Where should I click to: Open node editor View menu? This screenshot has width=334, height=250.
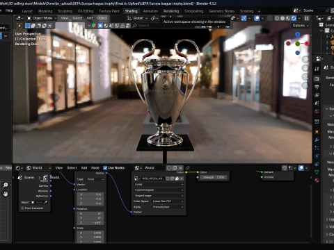(59, 168)
